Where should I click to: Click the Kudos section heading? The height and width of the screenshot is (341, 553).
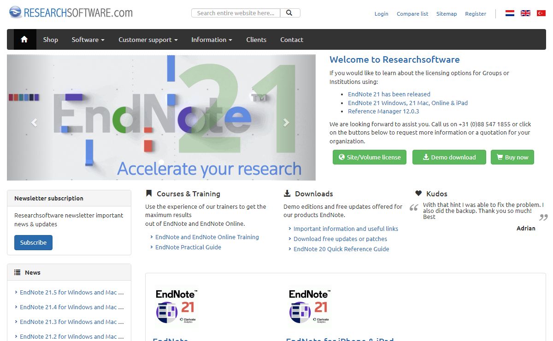(437, 194)
